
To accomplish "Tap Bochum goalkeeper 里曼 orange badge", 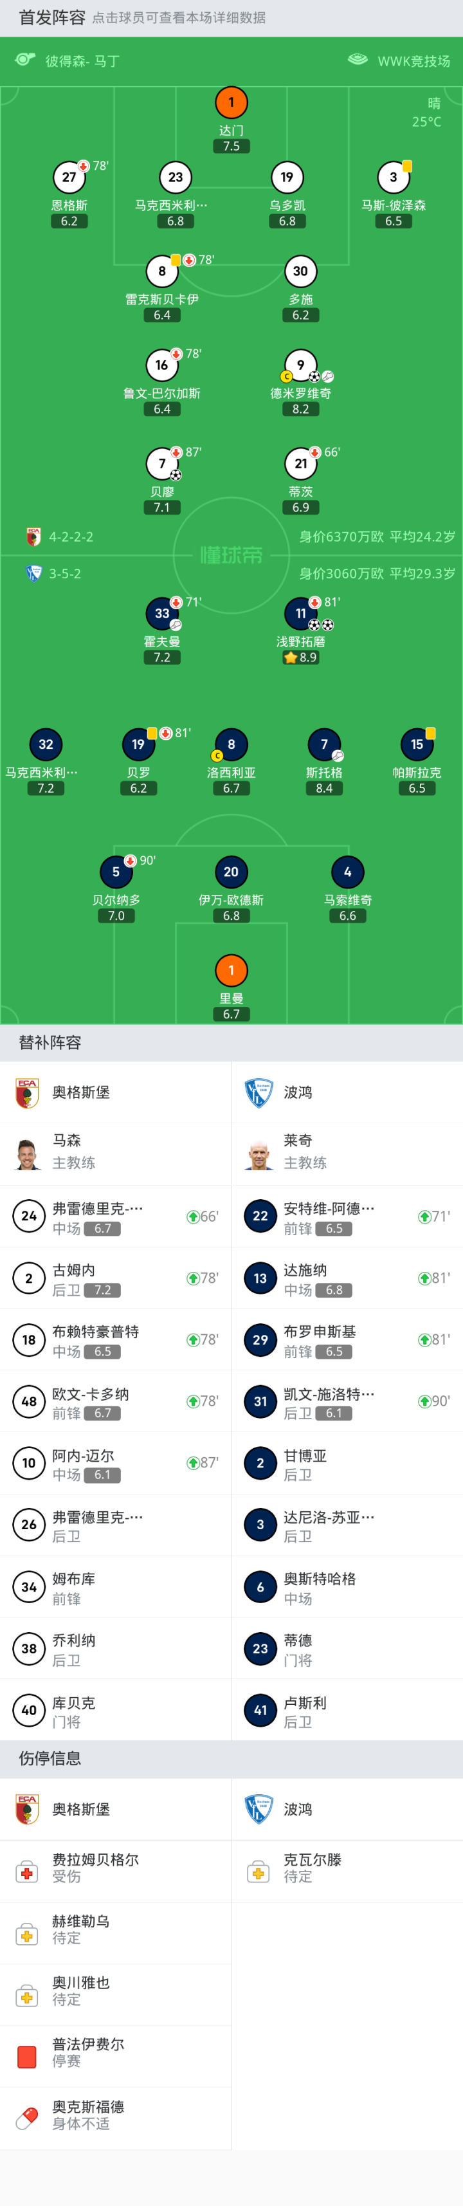I will tap(231, 970).
